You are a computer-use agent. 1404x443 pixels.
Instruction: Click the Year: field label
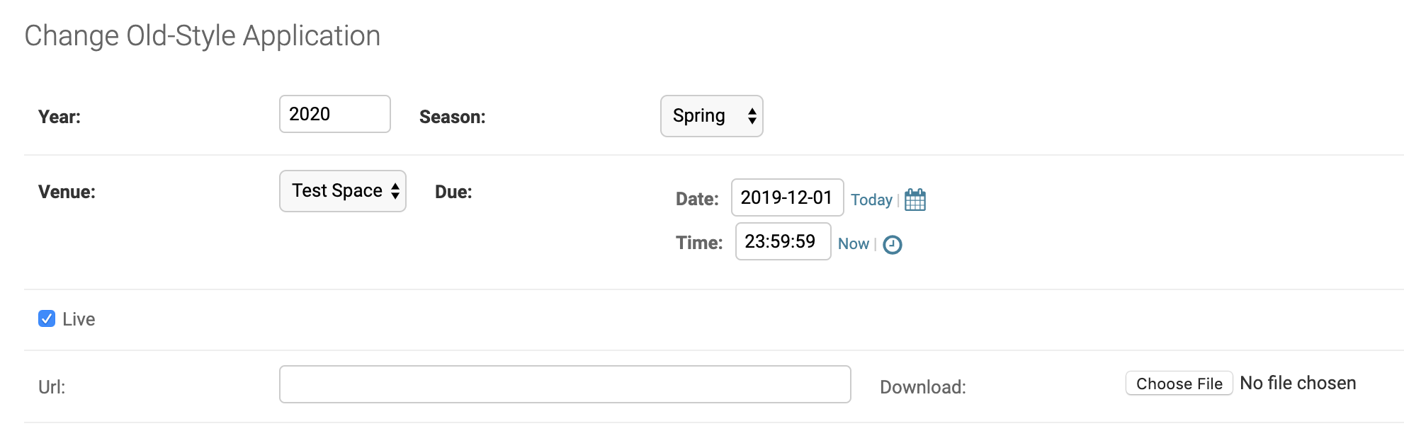click(60, 117)
